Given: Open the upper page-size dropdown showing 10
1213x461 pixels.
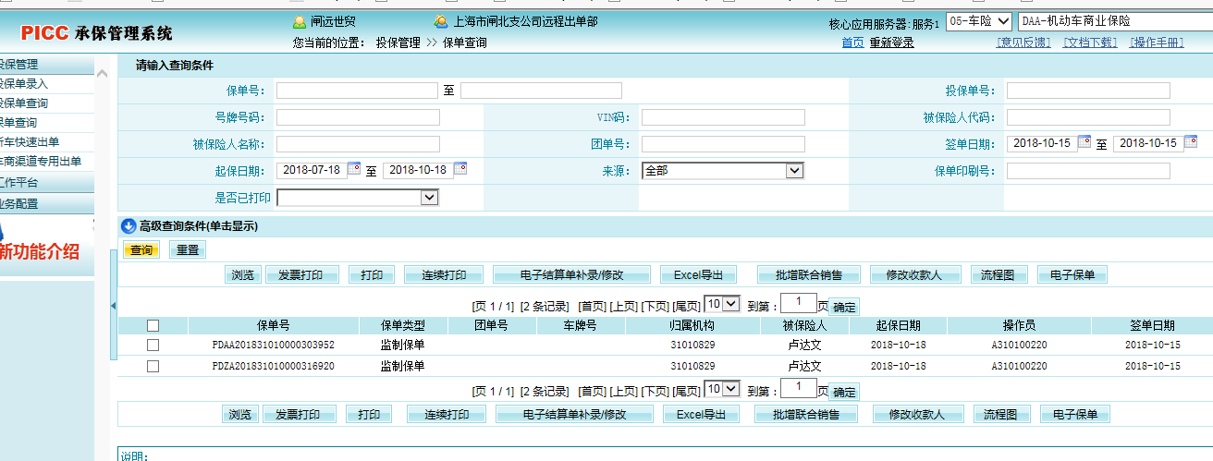Looking at the screenshot, I should [722, 304].
